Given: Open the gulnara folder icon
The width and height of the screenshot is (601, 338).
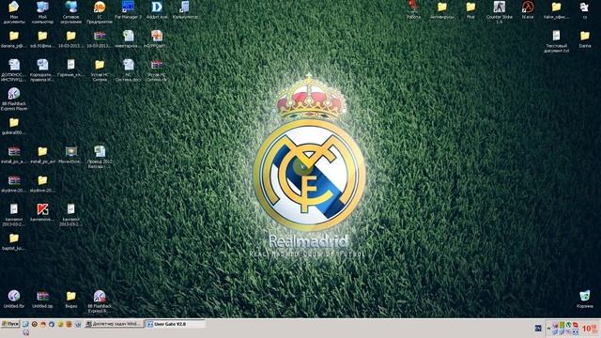Looking at the screenshot, I should (14, 123).
